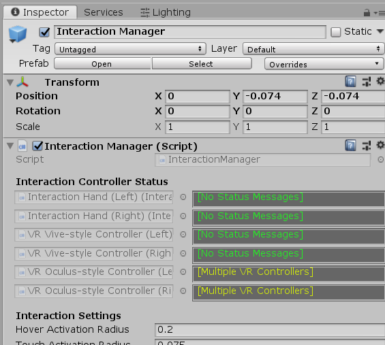The image size is (385, 345).
Task: Open the Tag dropdown showing Untagged
Action: click(130, 49)
